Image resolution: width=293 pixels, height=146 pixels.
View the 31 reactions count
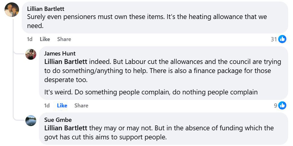pos(274,39)
